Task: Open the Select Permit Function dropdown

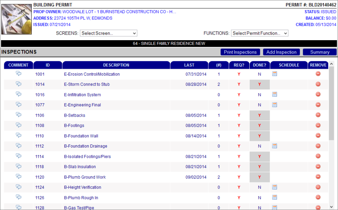Action: click(259, 33)
